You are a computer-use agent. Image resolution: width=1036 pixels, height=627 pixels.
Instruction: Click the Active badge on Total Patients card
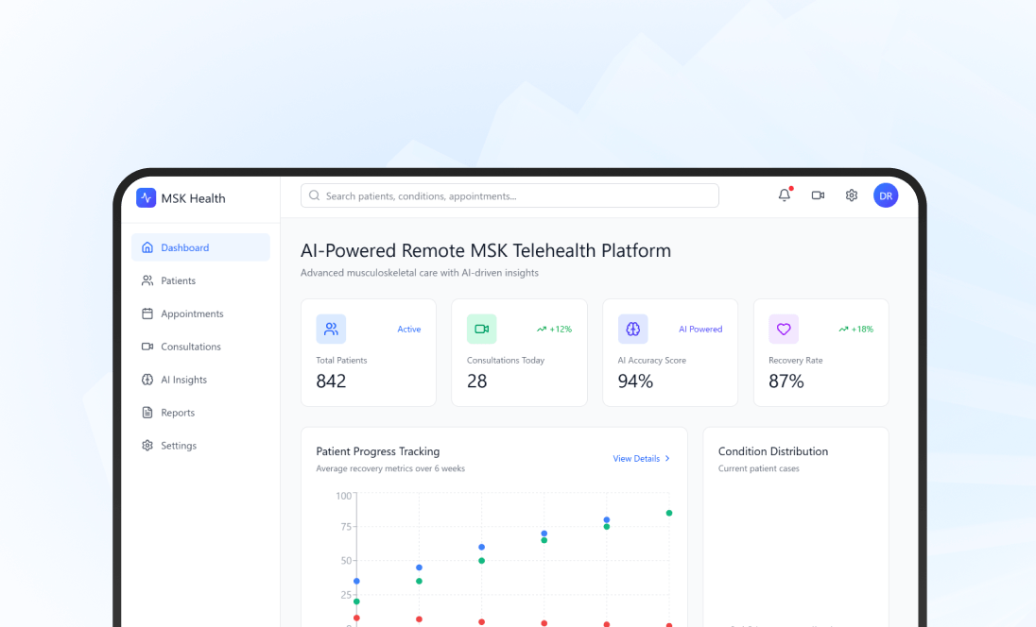408,329
